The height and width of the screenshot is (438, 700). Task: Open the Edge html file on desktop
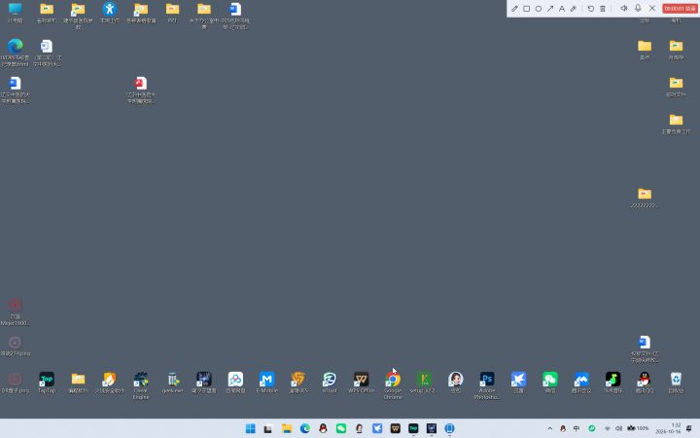[16, 53]
